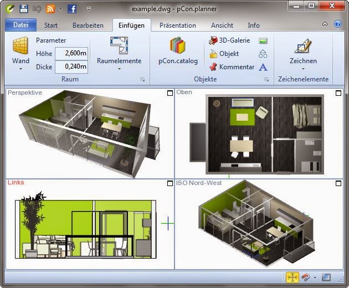Image resolution: width=349 pixels, height=288 pixels.
Task: Open the Objekte group dialog launcher
Action: [266, 79]
